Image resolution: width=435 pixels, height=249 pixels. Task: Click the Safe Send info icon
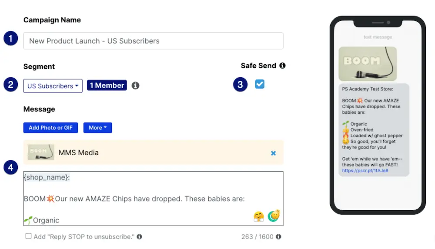(282, 66)
